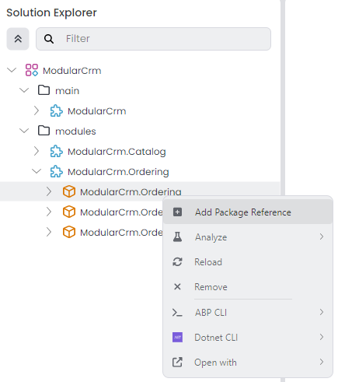This screenshot has height=382, width=338.
Task: Select highlighted ModularCrm.Ordering package label
Action: tap(131, 192)
